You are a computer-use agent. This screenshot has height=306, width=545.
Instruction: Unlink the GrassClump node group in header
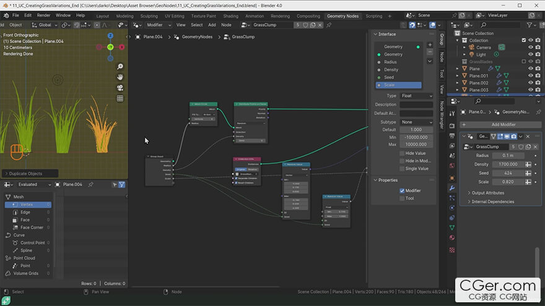[x=320, y=25]
